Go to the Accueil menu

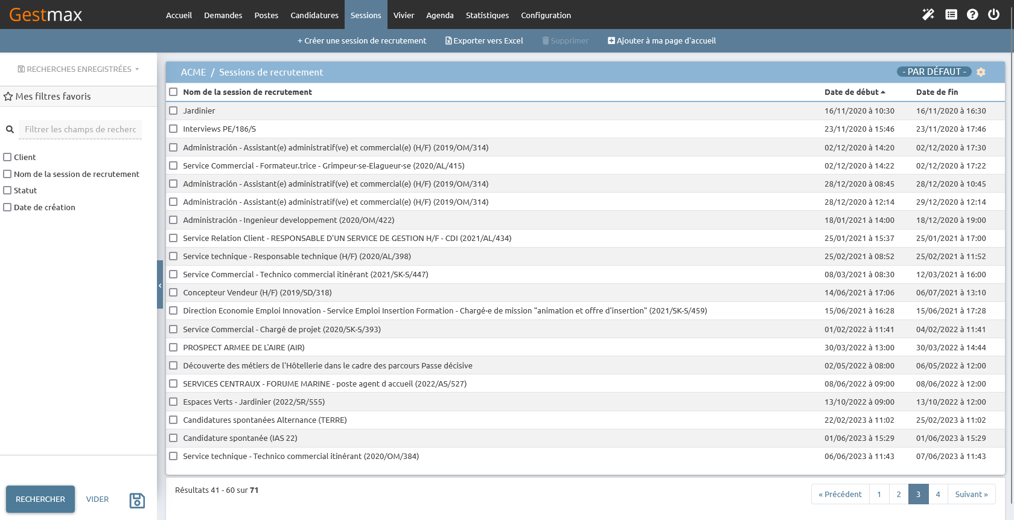(x=179, y=15)
